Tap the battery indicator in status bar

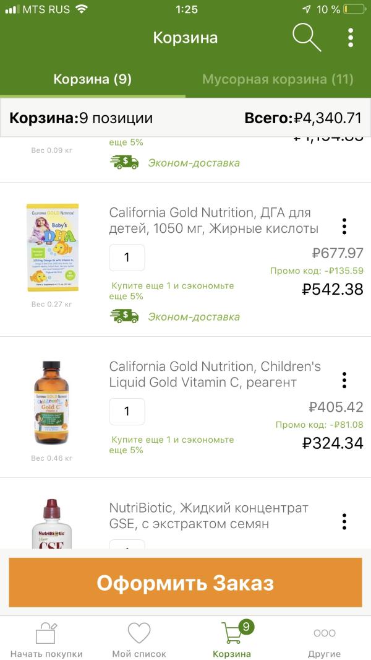354,9
